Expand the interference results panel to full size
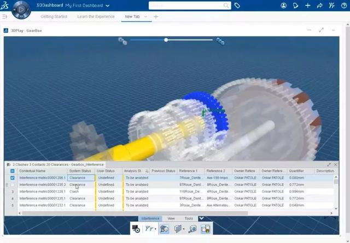This screenshot has height=243, width=350. tap(329, 164)
